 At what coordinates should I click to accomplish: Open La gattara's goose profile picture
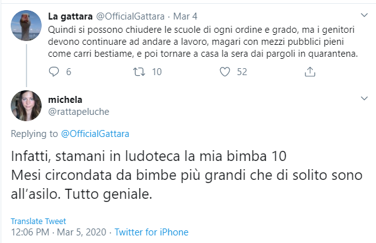click(x=26, y=25)
